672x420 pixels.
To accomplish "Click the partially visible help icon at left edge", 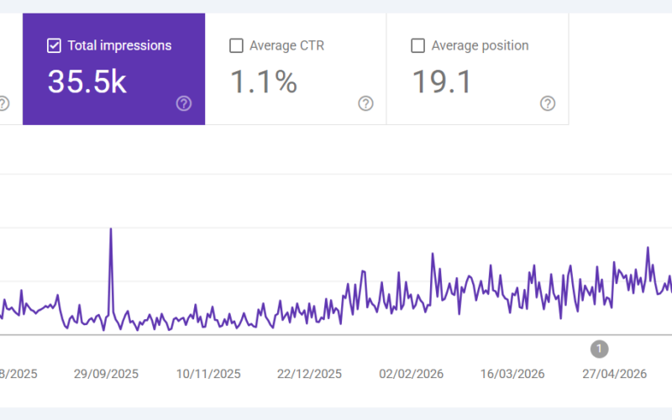I will (3, 103).
